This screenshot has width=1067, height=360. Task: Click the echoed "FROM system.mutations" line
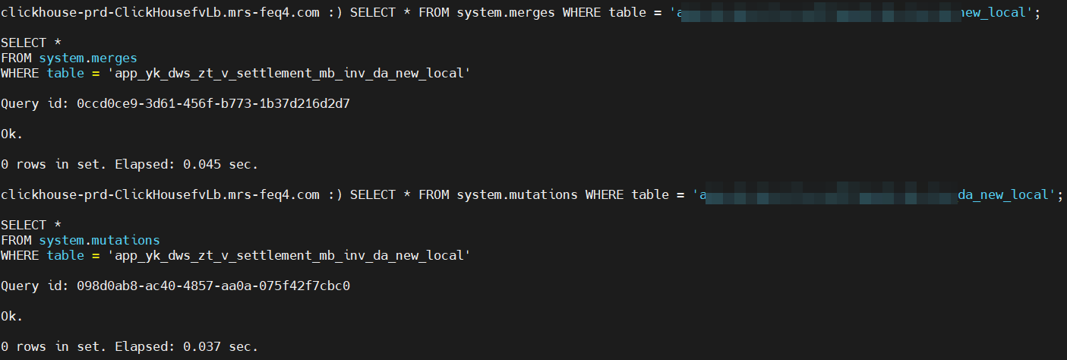click(80, 240)
